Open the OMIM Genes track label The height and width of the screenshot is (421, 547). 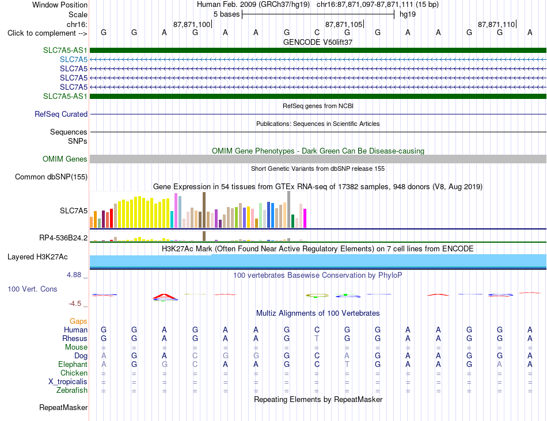[x=65, y=159]
